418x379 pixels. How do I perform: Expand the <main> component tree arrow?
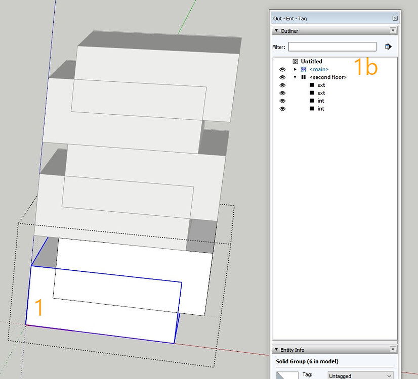[x=295, y=69]
